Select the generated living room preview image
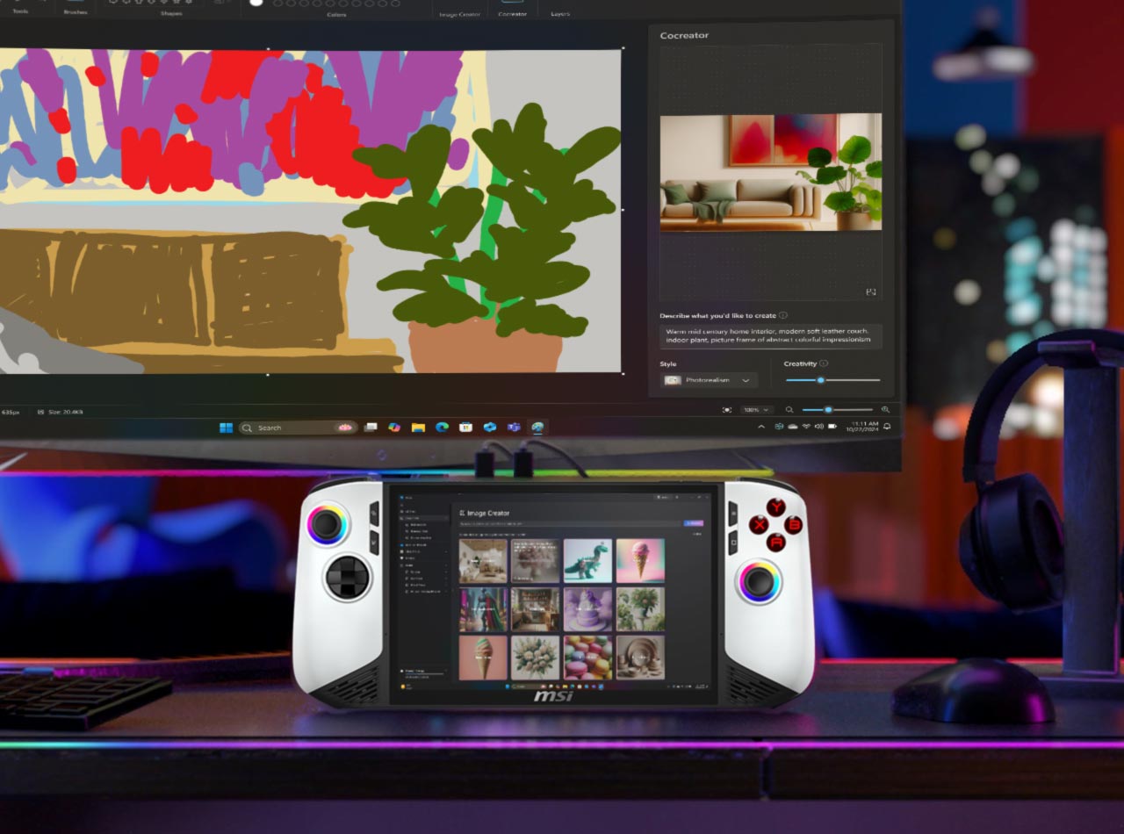The height and width of the screenshot is (834, 1124). [770, 172]
